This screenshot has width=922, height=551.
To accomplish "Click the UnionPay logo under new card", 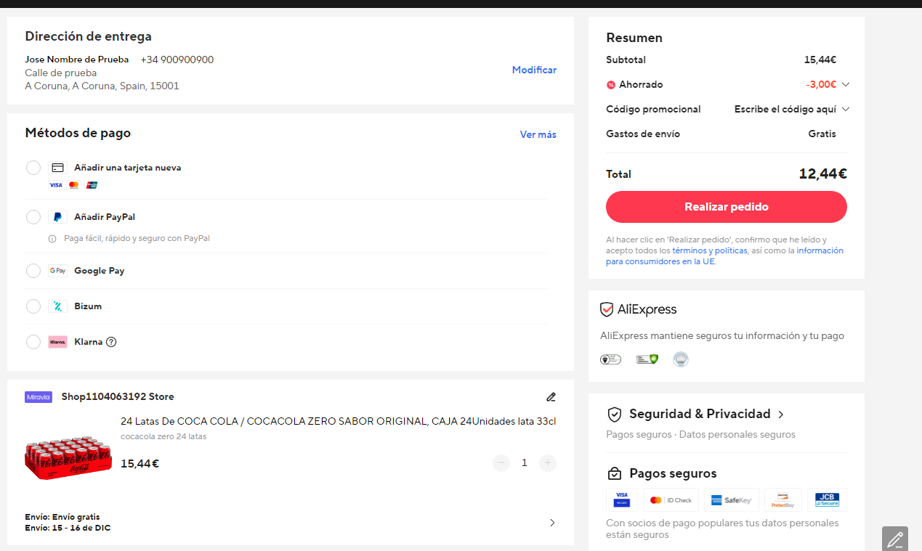I will click(x=92, y=185).
